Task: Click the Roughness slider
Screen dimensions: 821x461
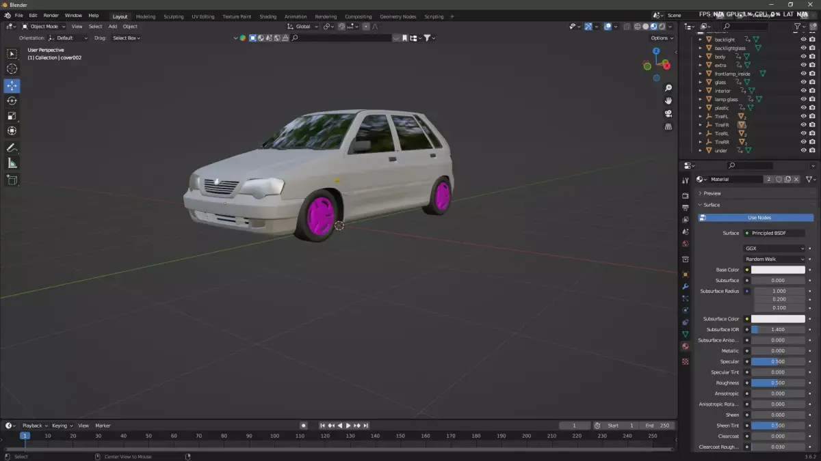Action: 779,383
